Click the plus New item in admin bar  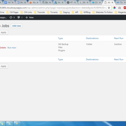(x=30, y=17)
